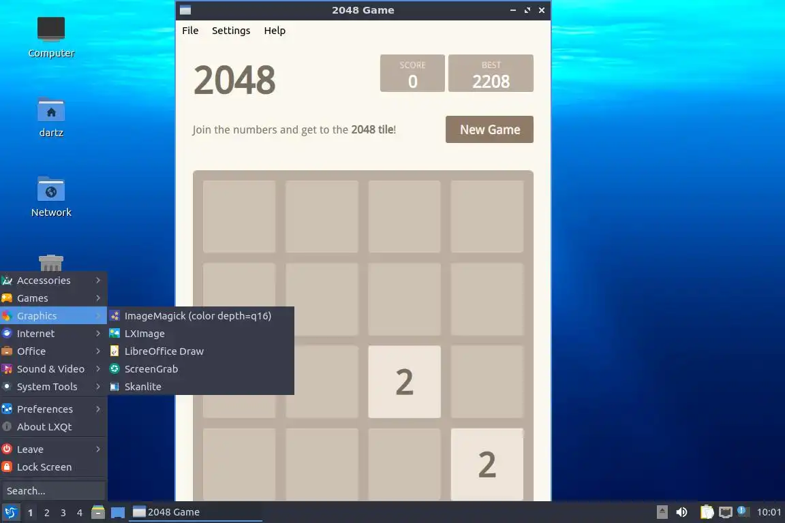Viewport: 785px width, 523px height.
Task: Expand the System Tools submenu
Action: [x=54, y=387]
